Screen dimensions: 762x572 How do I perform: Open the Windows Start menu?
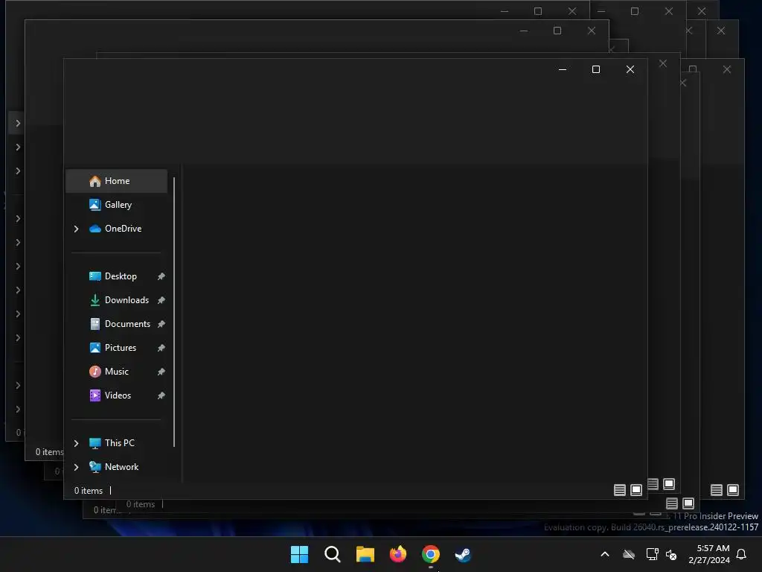[299, 554]
